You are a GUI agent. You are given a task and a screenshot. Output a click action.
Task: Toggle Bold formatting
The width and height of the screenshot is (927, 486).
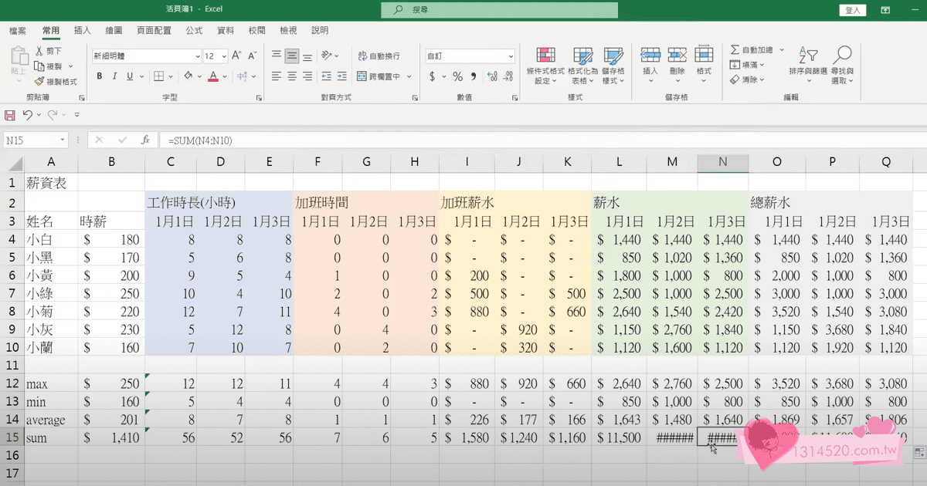coord(99,76)
